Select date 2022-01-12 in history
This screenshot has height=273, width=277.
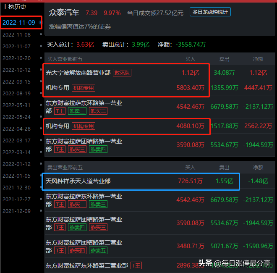[x=17, y=164]
